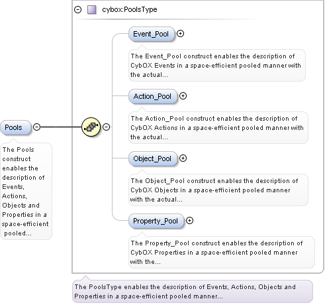Expand the Action_Pool plus icon

[x=183, y=96]
